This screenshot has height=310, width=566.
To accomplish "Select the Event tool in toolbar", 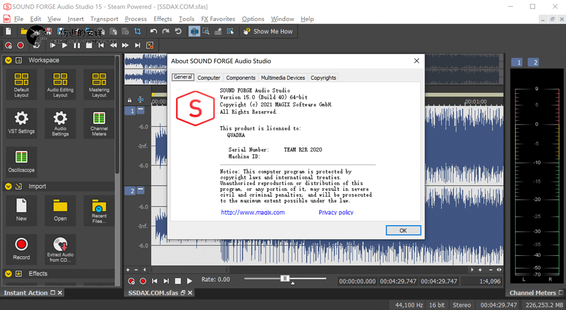I will point(230,32).
